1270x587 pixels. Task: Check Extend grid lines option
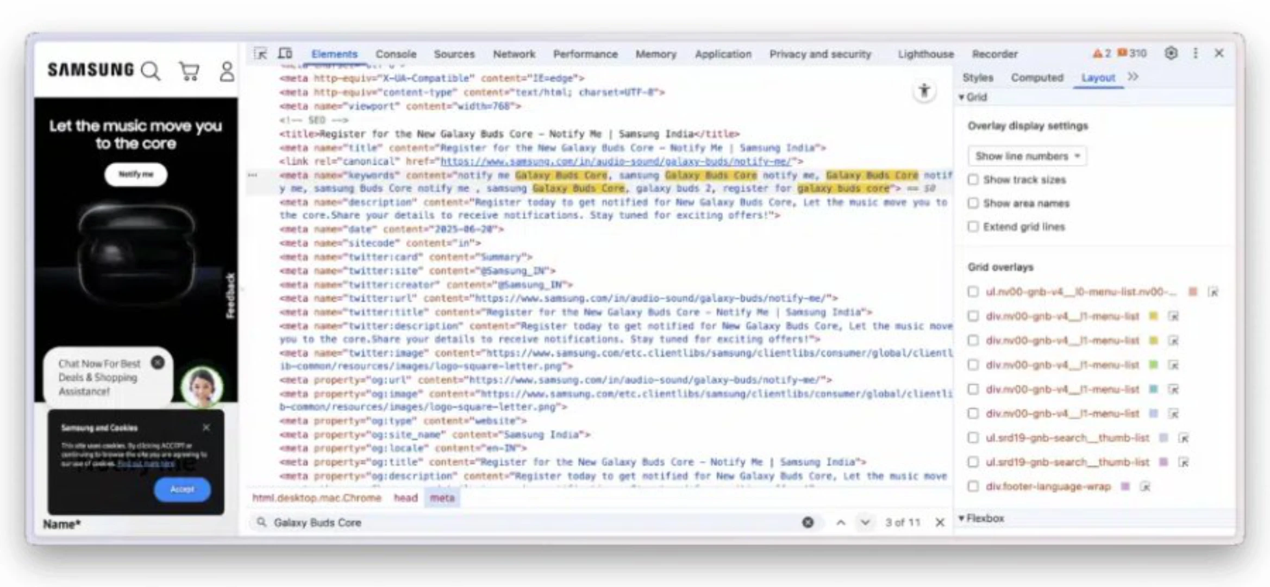[973, 227]
